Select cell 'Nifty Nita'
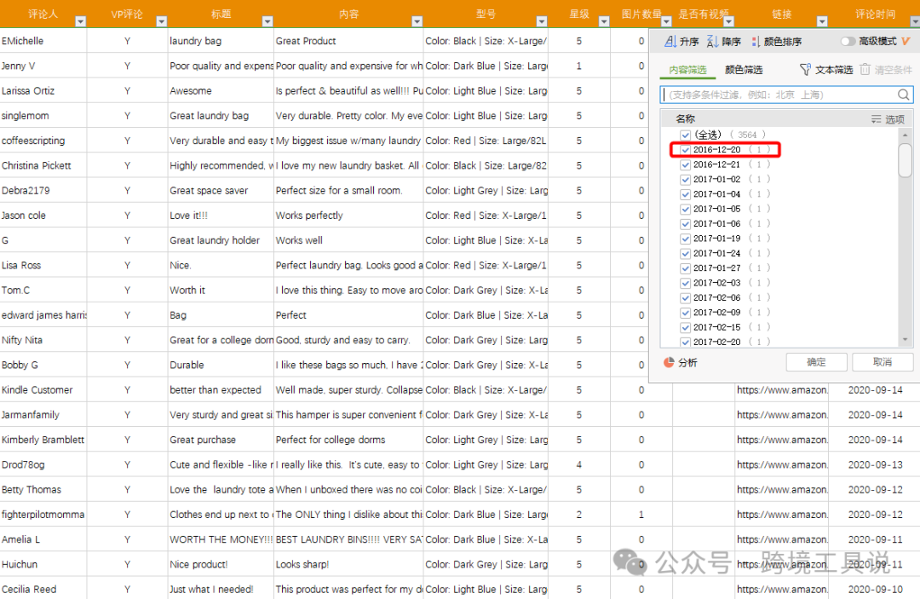The height and width of the screenshot is (599, 920). point(43,340)
